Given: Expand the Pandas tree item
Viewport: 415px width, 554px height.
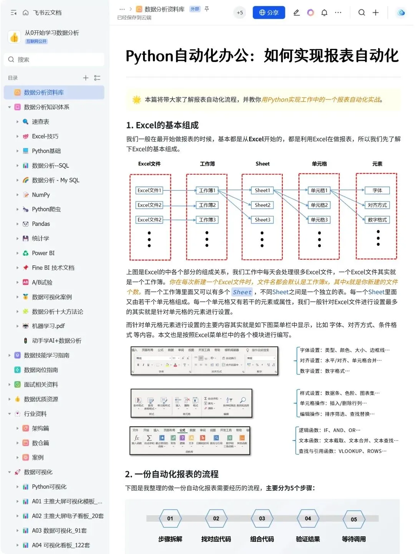Looking at the screenshot, I should [x=17, y=224].
